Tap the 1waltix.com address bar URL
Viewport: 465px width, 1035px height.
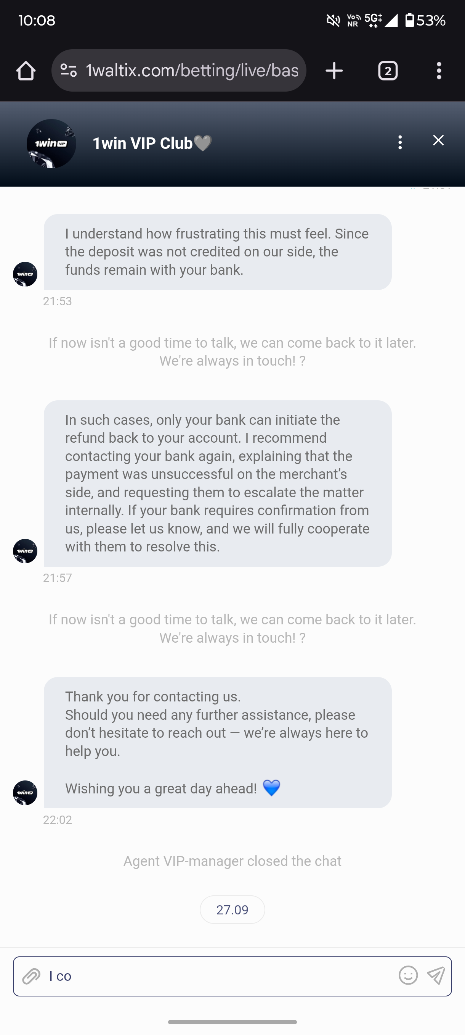[x=192, y=71]
